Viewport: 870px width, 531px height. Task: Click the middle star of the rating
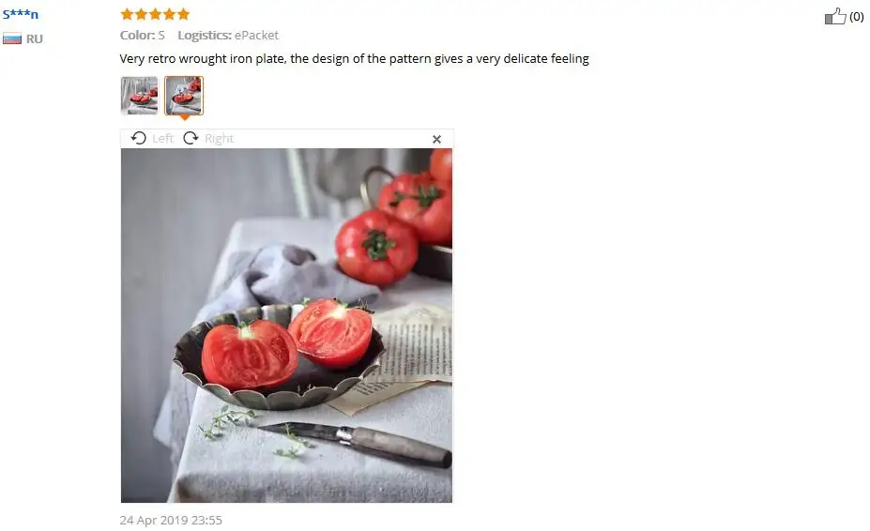(x=156, y=14)
